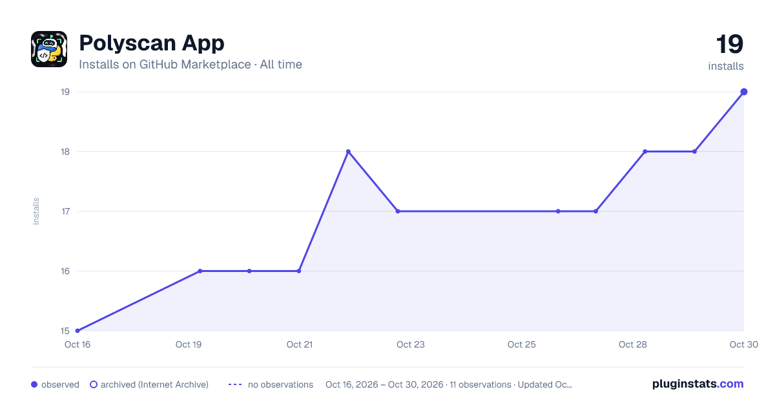Click the Polyscan App title

click(x=152, y=43)
